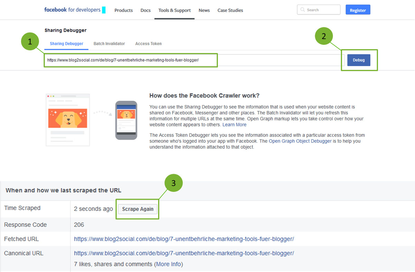Open the Case Studies section
Screen dimensions: 415x272
click(x=230, y=10)
